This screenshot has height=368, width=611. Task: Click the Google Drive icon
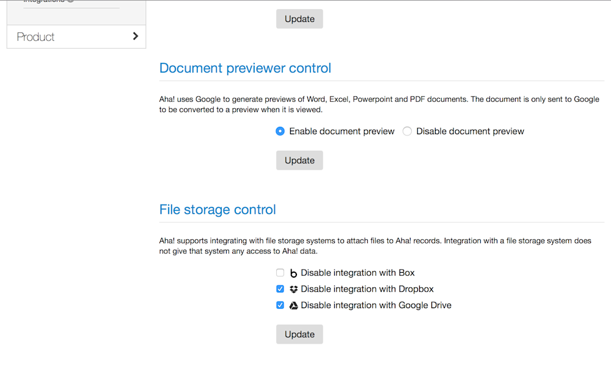coord(293,305)
